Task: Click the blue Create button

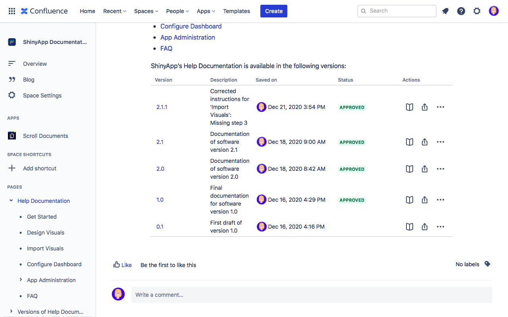Action: (x=273, y=11)
